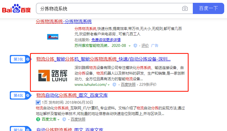
Task: Click text 1页 发布时间: 2018年06月30日
Action: coord(67,102)
